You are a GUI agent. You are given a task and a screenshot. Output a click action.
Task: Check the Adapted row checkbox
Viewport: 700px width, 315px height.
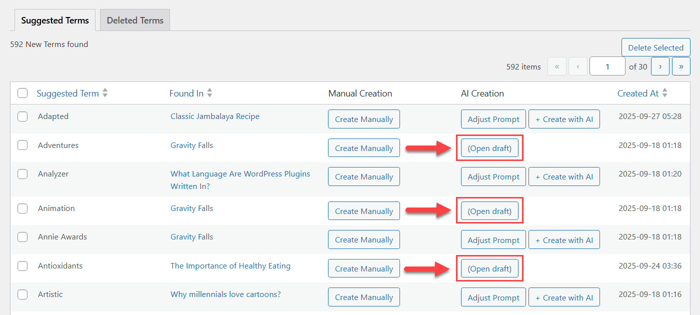(x=22, y=116)
